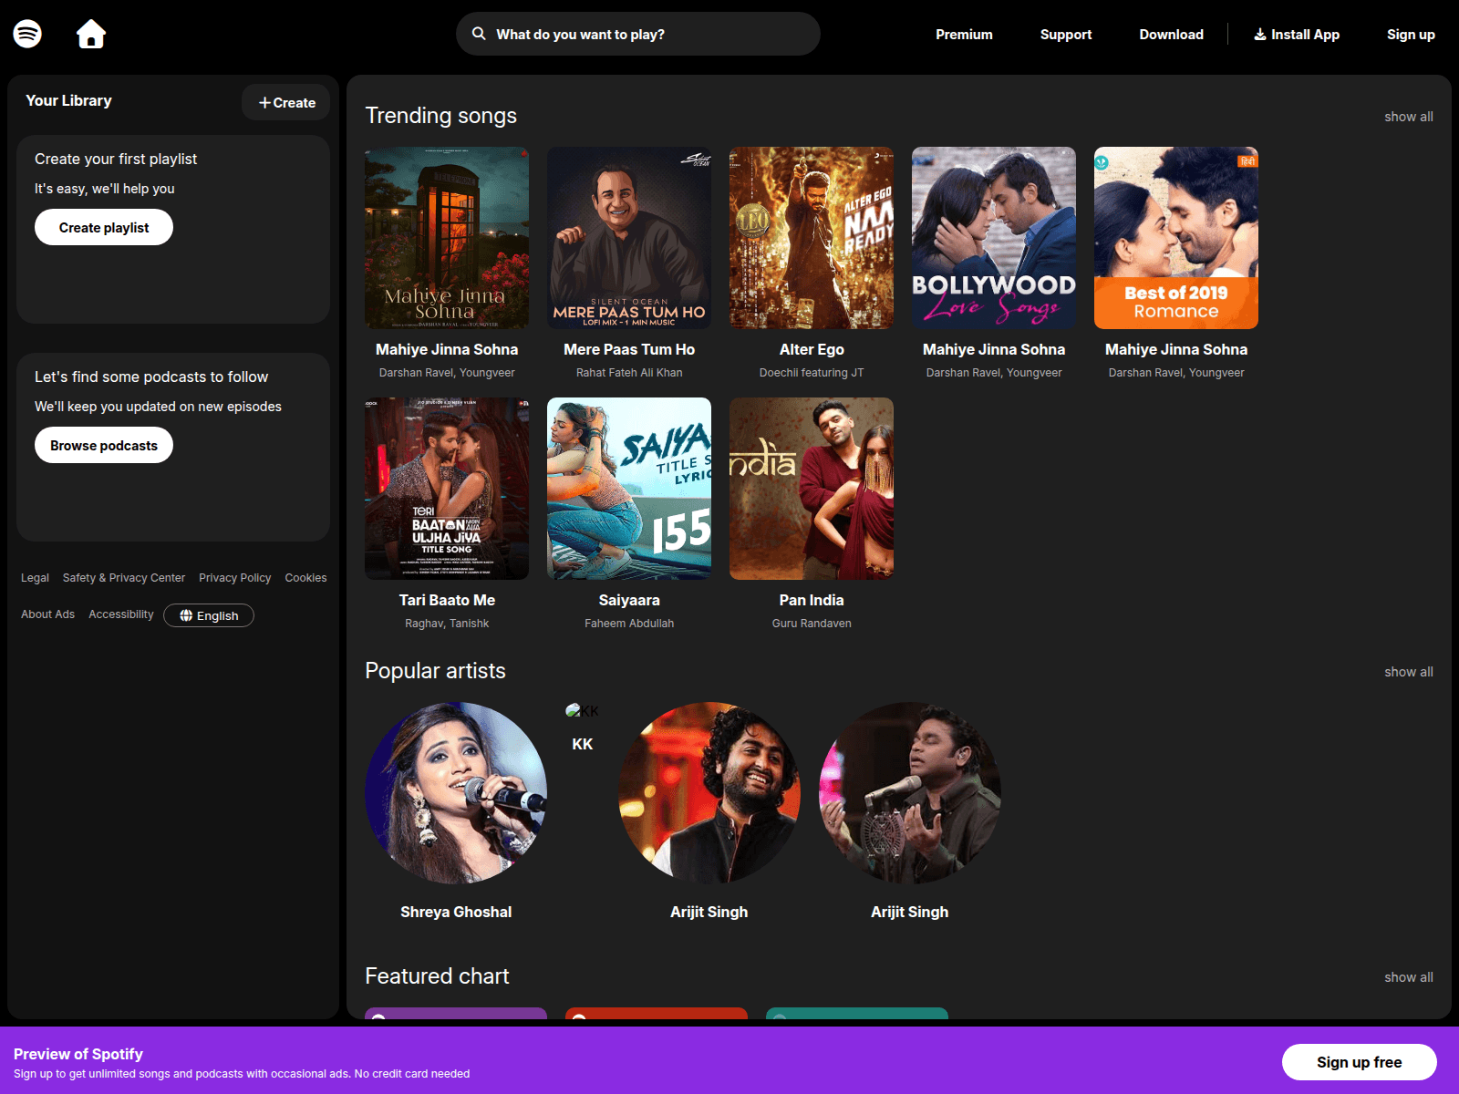
Task: Open Pan India cover art
Action: (812, 489)
